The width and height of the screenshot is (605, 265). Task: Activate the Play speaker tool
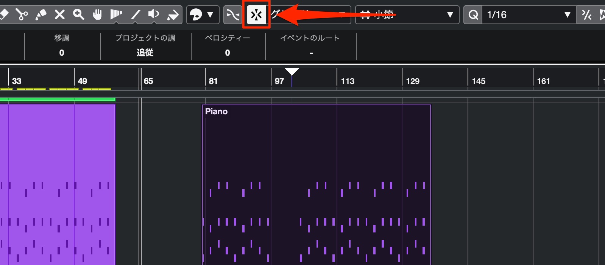(154, 15)
